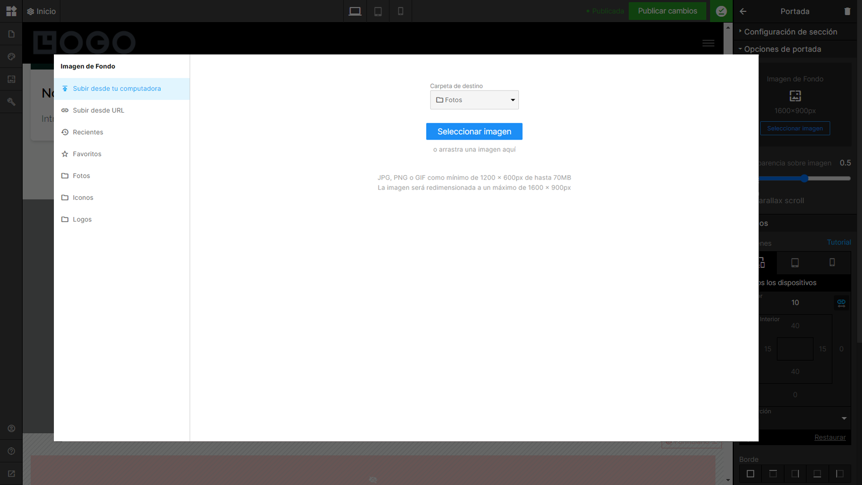Switch to mobile preview in top bar

pos(400,11)
